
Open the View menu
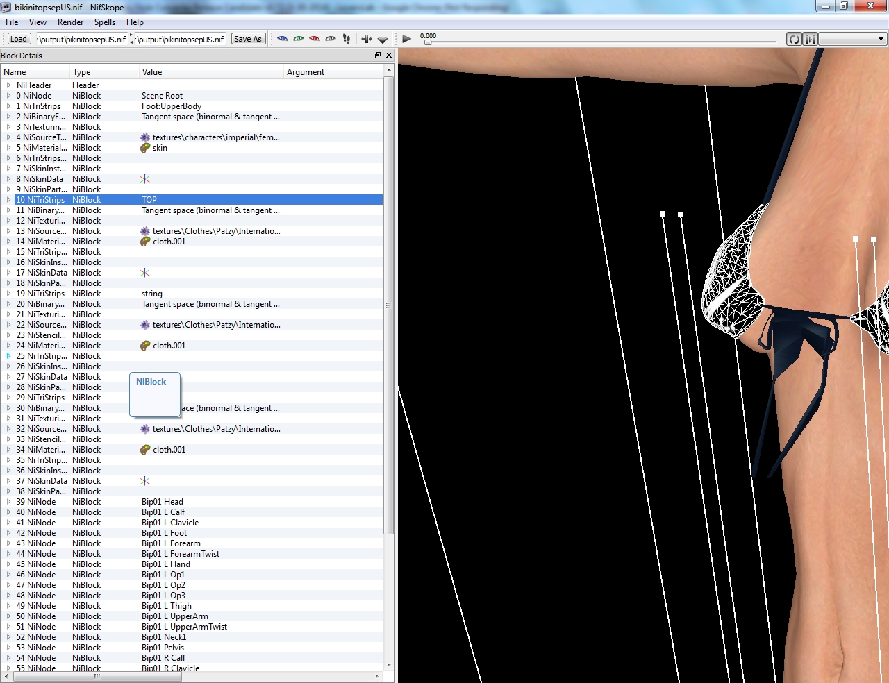(x=38, y=22)
